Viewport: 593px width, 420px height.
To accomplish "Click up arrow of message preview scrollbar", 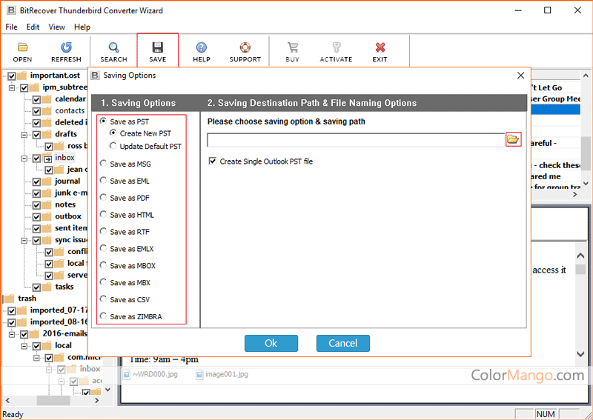I will [x=580, y=256].
